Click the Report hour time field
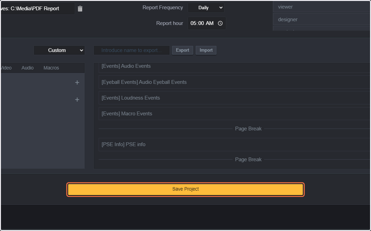The width and height of the screenshot is (371, 231). coord(207,23)
